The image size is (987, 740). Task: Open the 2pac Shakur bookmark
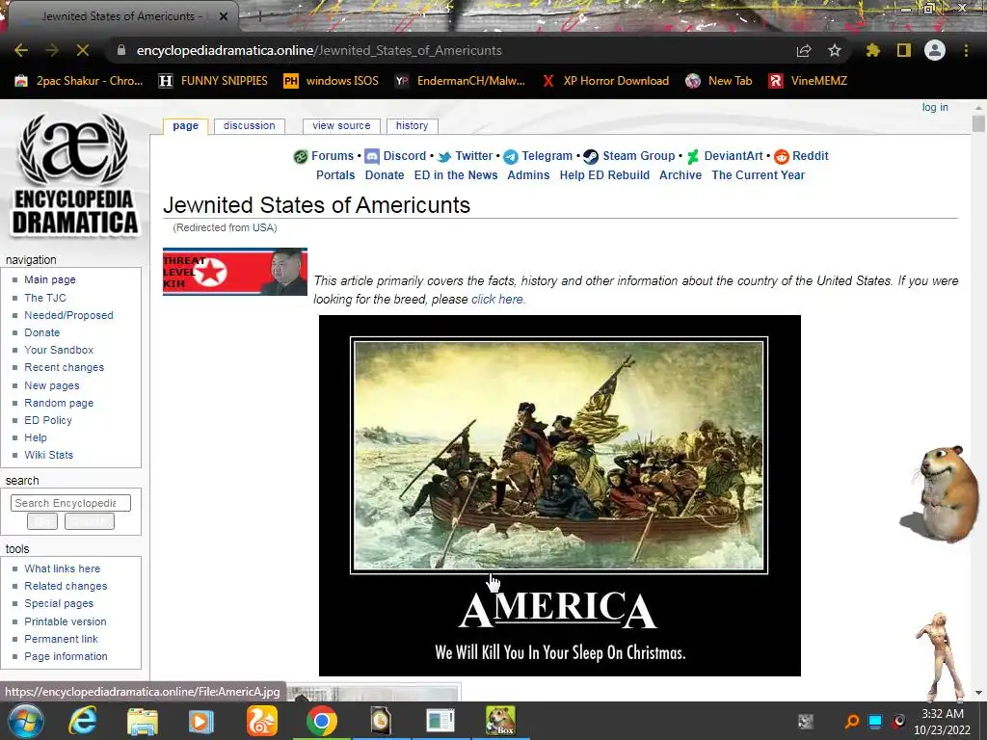click(x=79, y=81)
